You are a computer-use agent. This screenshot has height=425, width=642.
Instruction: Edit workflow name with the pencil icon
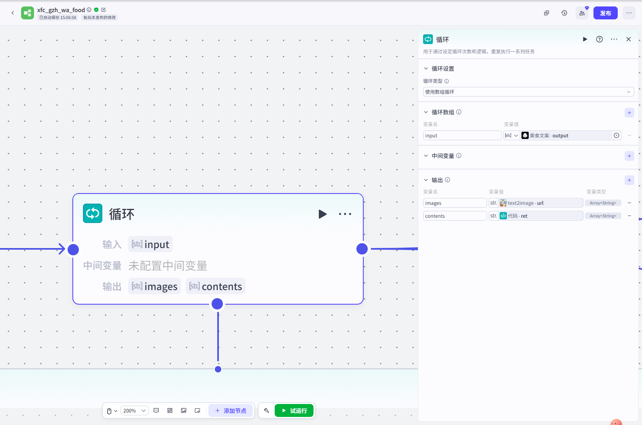point(104,10)
